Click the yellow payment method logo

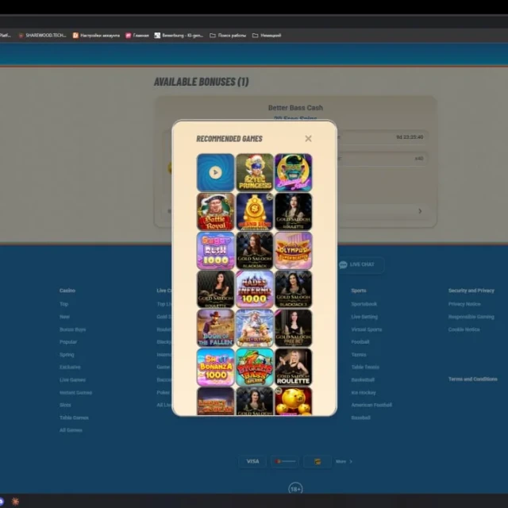click(x=317, y=461)
